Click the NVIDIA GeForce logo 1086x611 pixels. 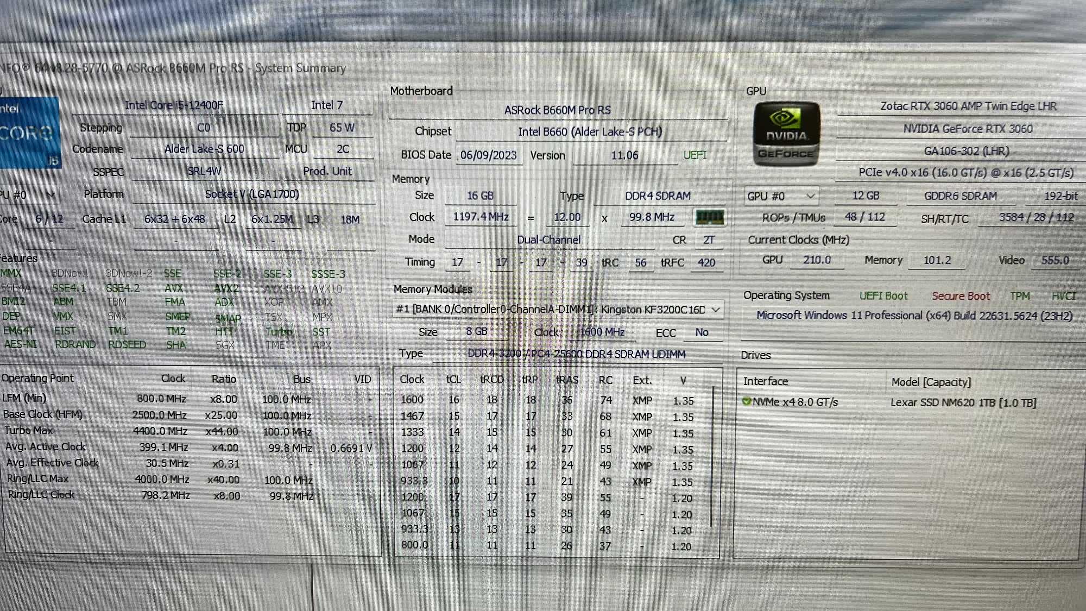click(x=786, y=134)
